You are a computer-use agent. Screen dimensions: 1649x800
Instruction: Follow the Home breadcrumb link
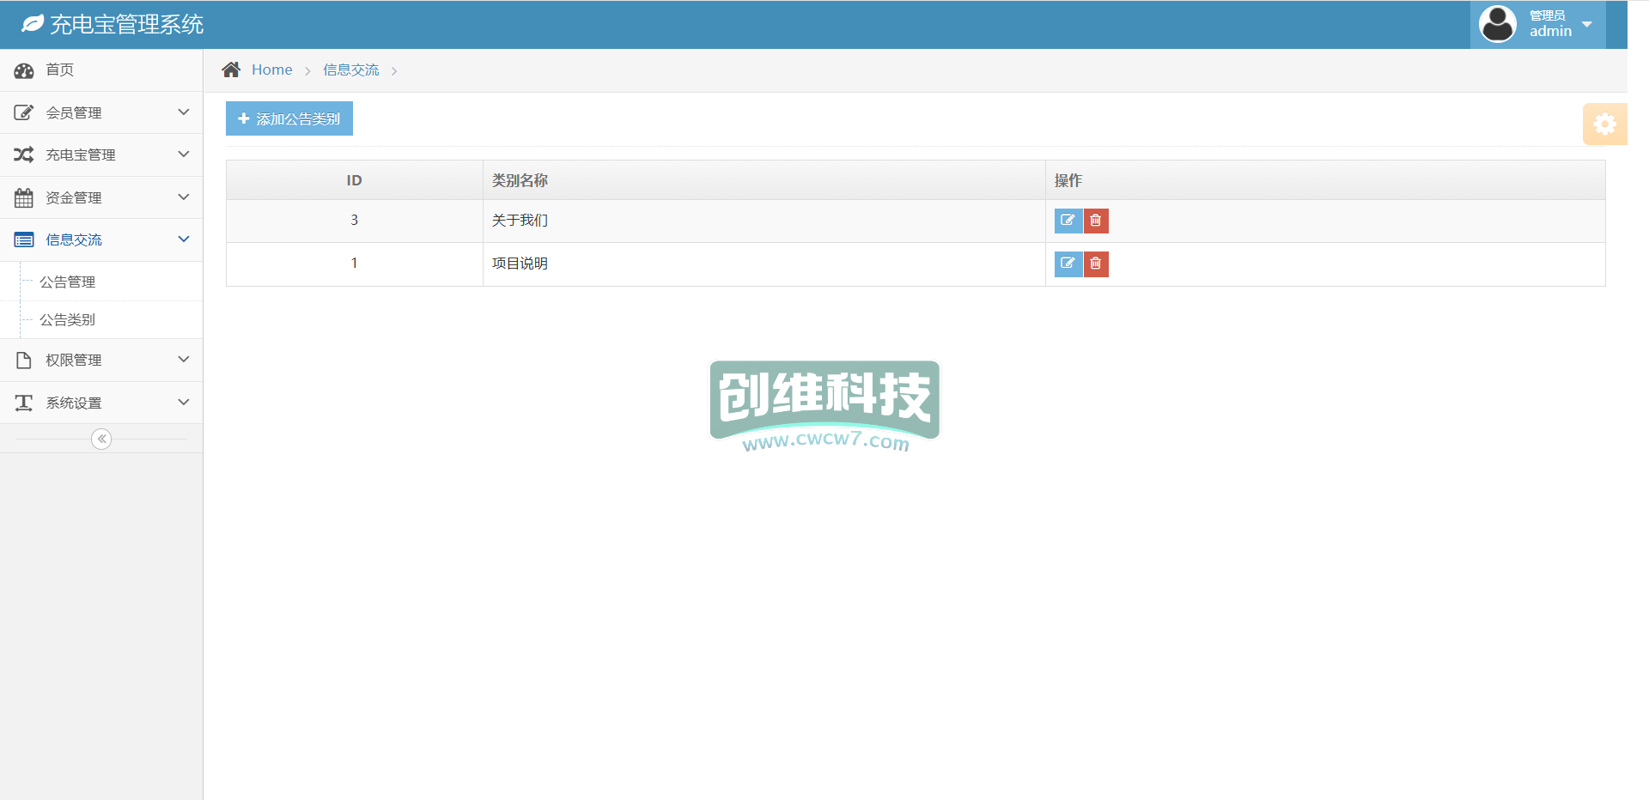coord(271,70)
